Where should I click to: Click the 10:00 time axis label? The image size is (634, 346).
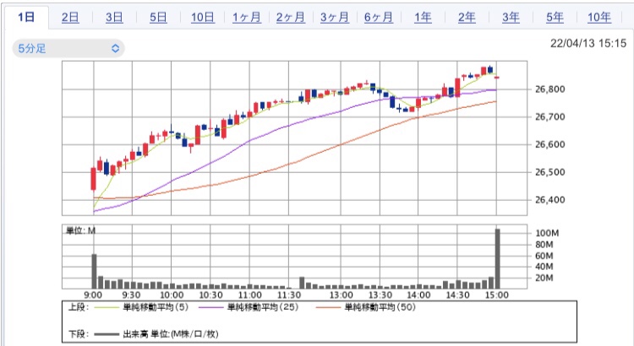(172, 295)
